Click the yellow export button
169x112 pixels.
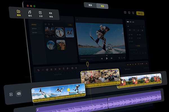140,13
